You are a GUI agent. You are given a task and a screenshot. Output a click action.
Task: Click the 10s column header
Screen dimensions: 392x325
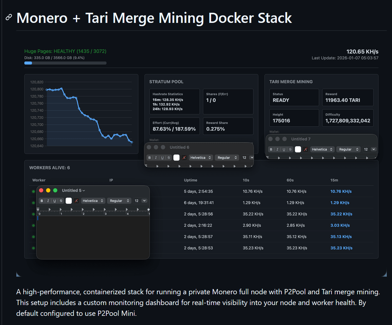click(246, 180)
